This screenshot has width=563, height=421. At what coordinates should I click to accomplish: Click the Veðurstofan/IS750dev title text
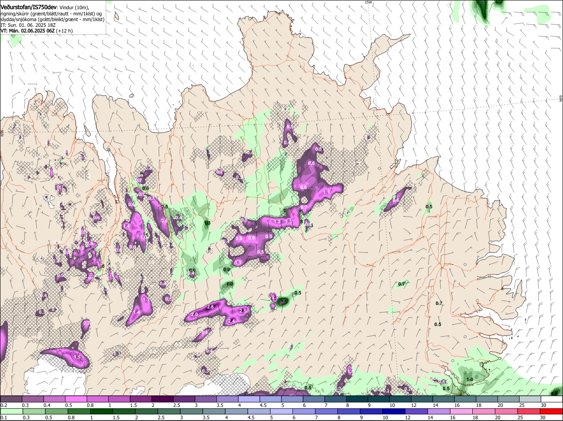click(29, 7)
